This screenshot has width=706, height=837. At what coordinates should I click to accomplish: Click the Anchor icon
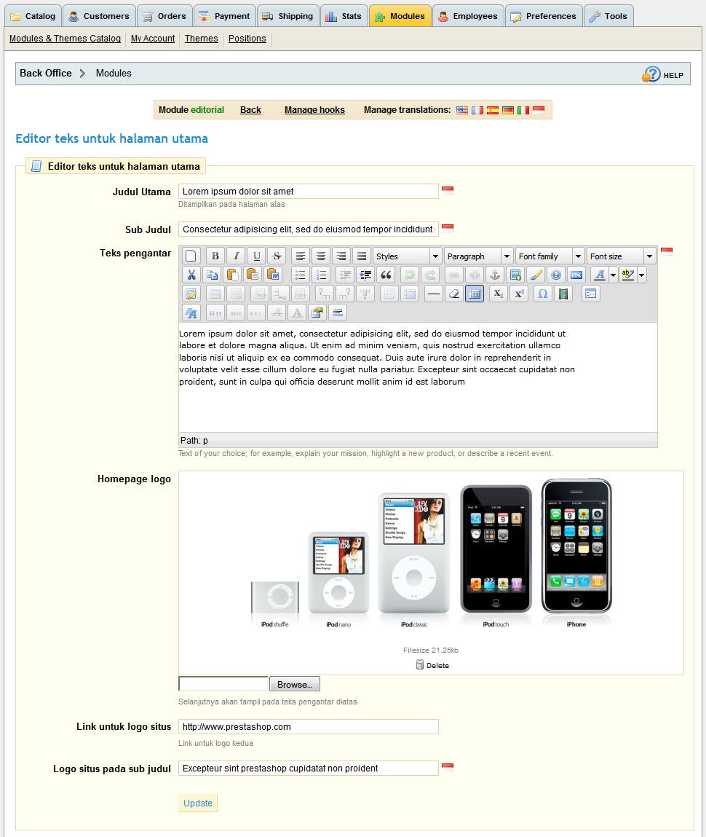(495, 275)
